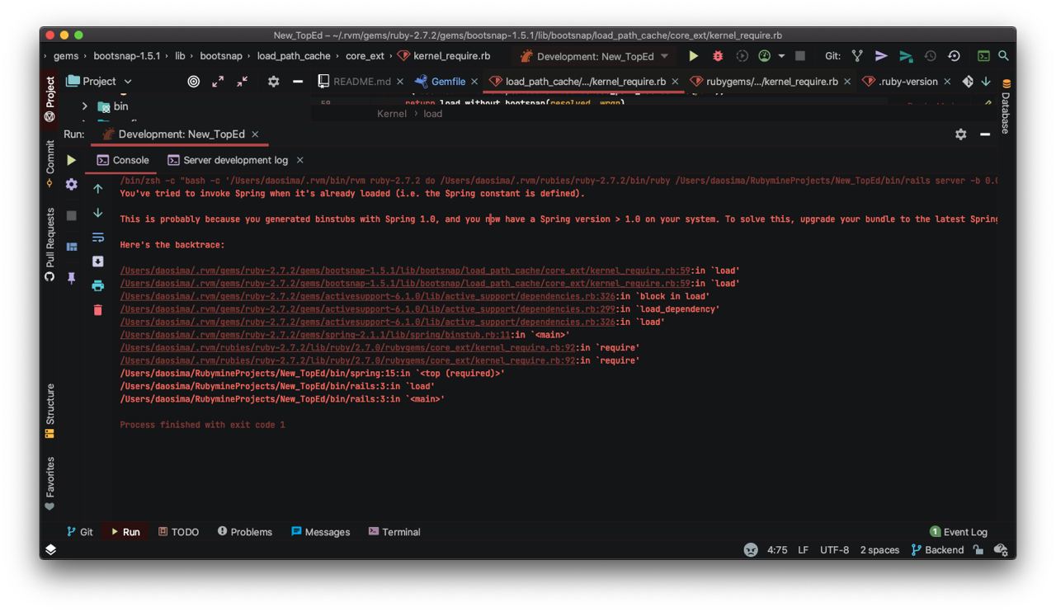Open Search Everywhere magnifier
The image size is (1056, 612).
click(x=1004, y=56)
